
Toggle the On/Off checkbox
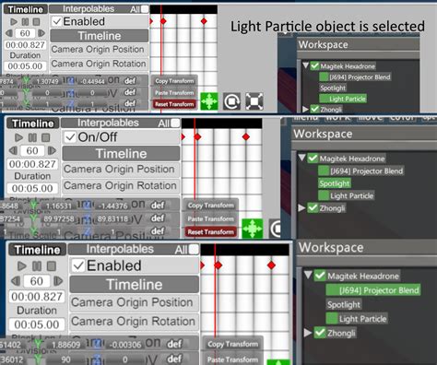70,137
